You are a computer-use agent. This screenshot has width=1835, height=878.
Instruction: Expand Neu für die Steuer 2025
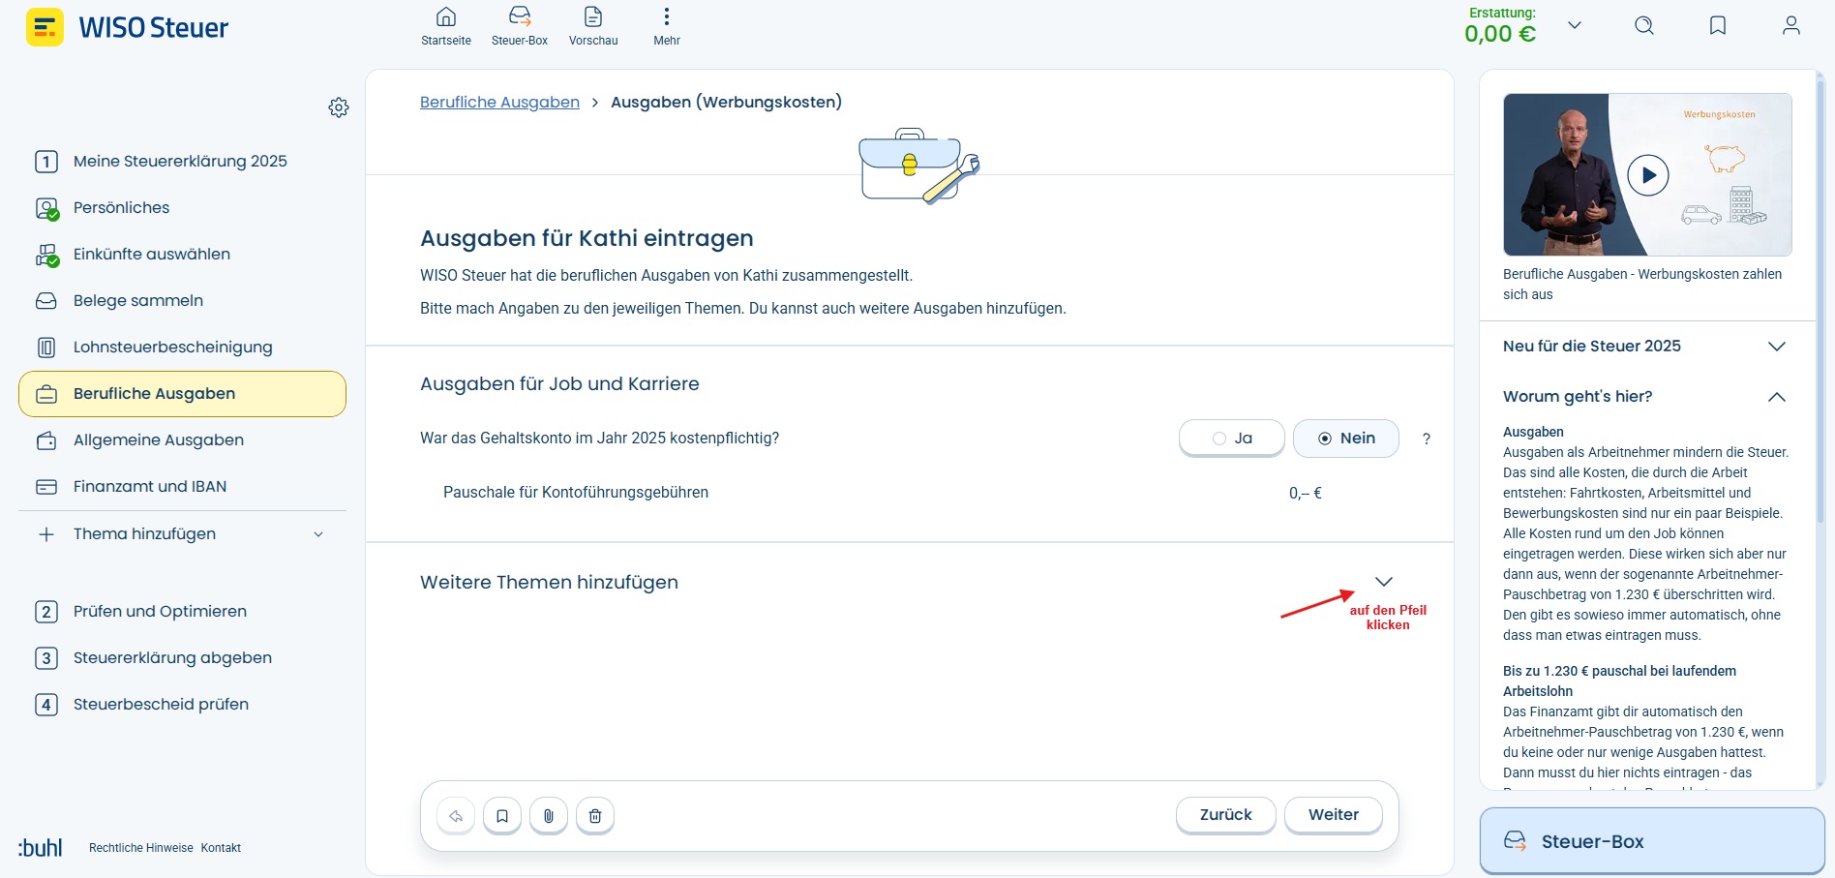click(1777, 347)
